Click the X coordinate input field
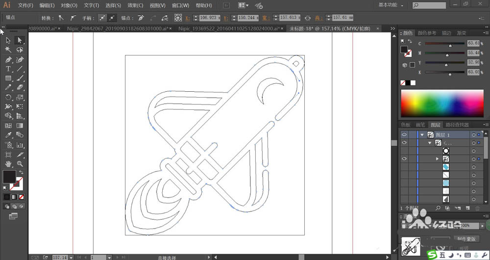The width and height of the screenshot is (490, 260). point(209,18)
